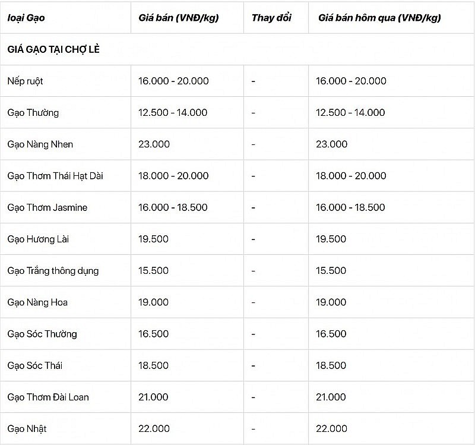The image size is (475, 445).
Task: Select the 'Gạo Hương Lài' cell
Action: [x=38, y=239]
